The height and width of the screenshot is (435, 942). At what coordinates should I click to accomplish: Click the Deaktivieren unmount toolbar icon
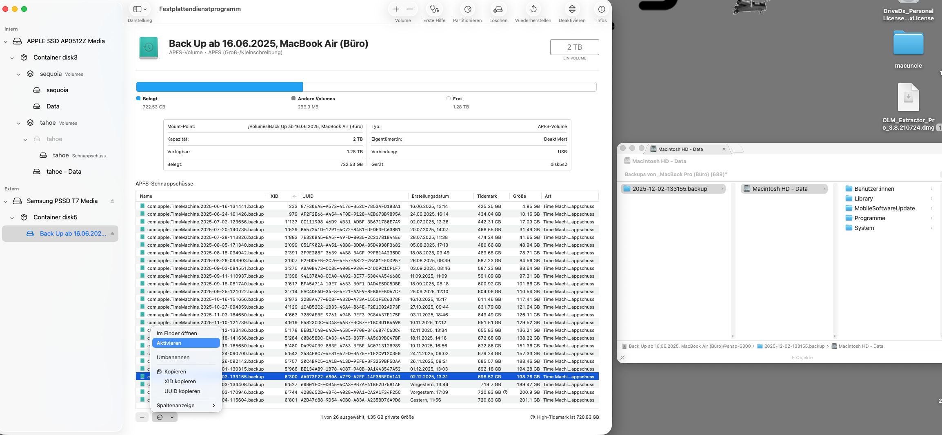click(x=572, y=9)
